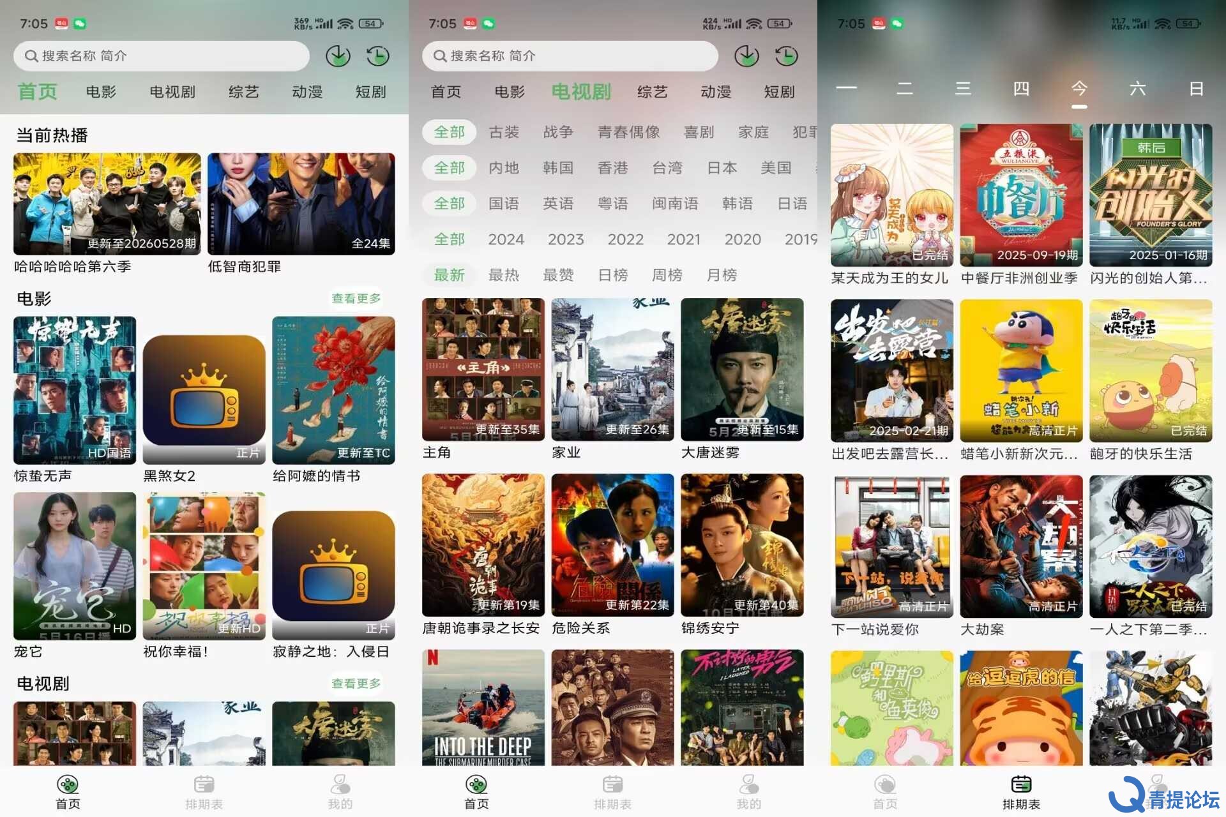The image size is (1226, 817).
Task: Switch to 电视剧 tab in left screen
Action: [x=172, y=92]
